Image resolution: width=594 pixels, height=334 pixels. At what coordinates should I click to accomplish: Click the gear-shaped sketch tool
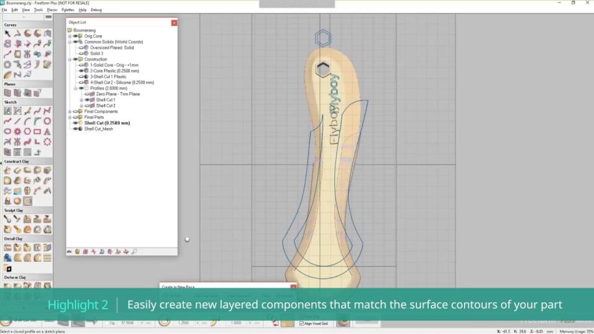click(x=17, y=131)
